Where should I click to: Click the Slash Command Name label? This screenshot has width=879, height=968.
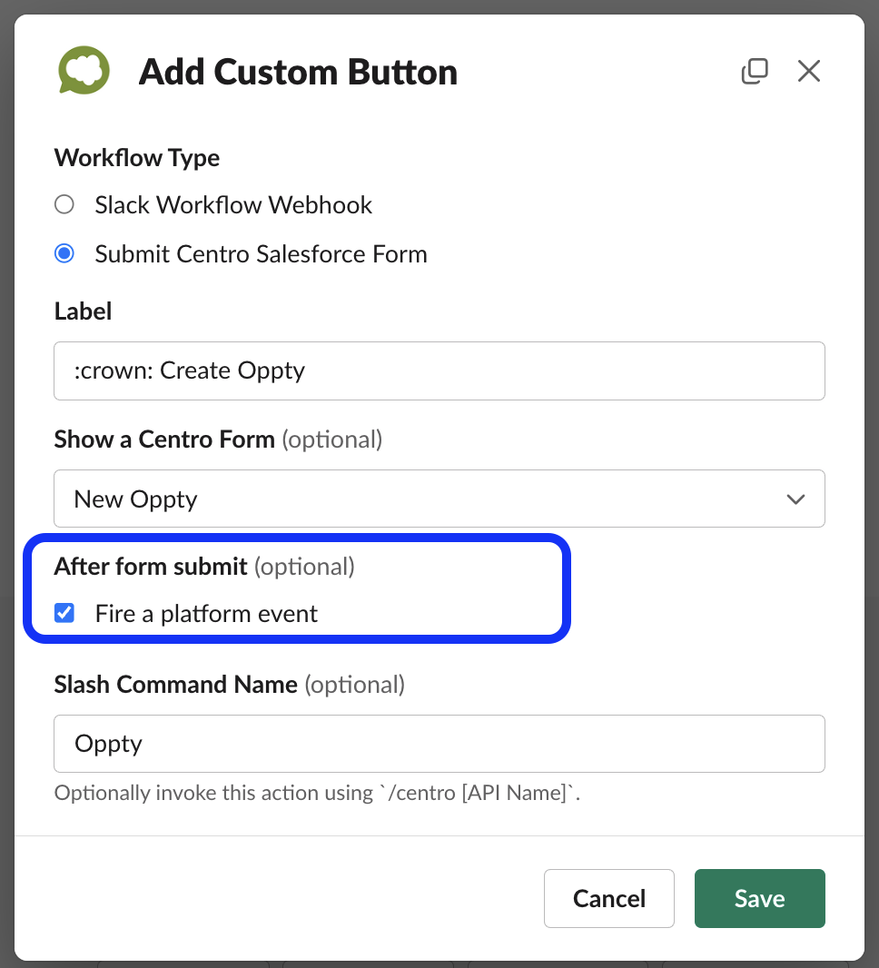click(x=230, y=685)
